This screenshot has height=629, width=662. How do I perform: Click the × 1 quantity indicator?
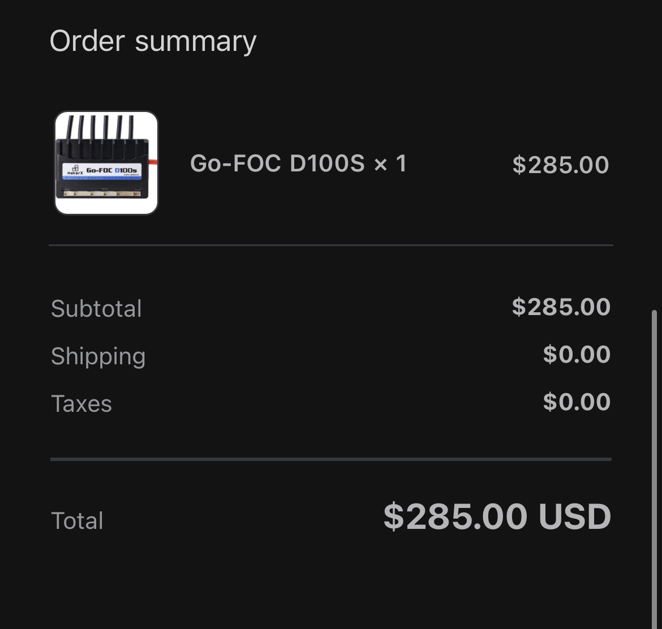coord(390,164)
